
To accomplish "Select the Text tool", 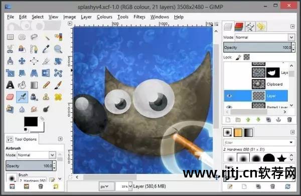I will pyautogui.click(x=10, y=85).
